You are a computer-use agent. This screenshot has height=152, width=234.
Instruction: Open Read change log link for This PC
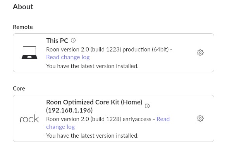pos(68,57)
